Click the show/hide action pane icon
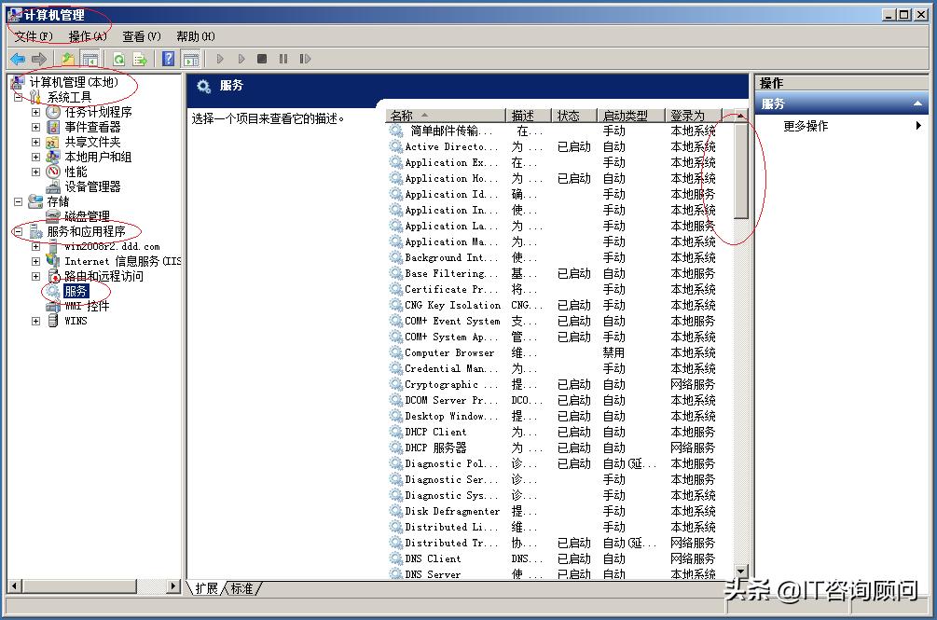This screenshot has height=620, width=937. click(x=190, y=58)
